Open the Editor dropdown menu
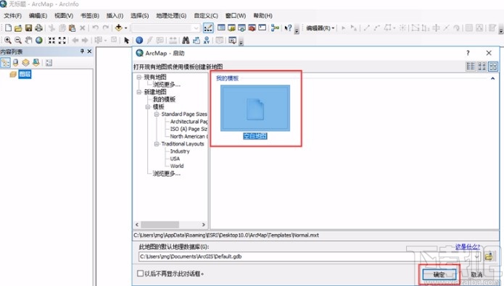 (320, 28)
